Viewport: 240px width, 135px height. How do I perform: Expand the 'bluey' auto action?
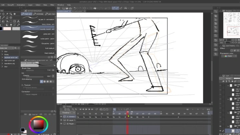(x=2, y=54)
